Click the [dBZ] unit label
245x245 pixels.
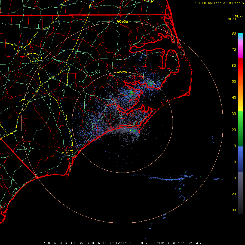pyautogui.click(x=231, y=19)
